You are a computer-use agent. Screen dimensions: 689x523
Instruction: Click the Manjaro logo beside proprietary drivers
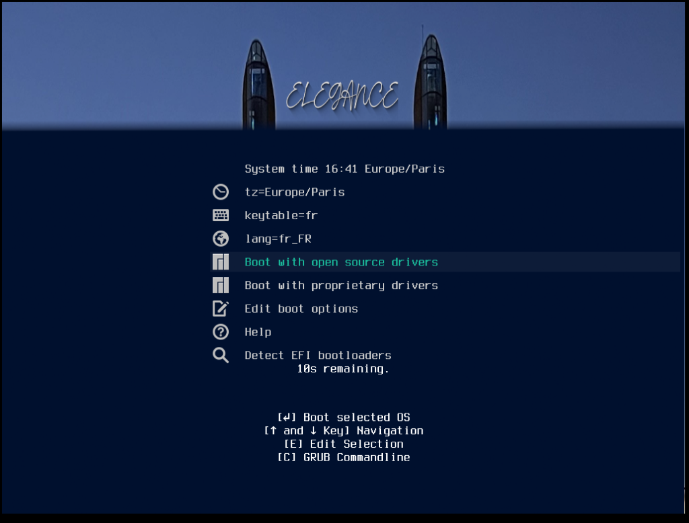[221, 286]
